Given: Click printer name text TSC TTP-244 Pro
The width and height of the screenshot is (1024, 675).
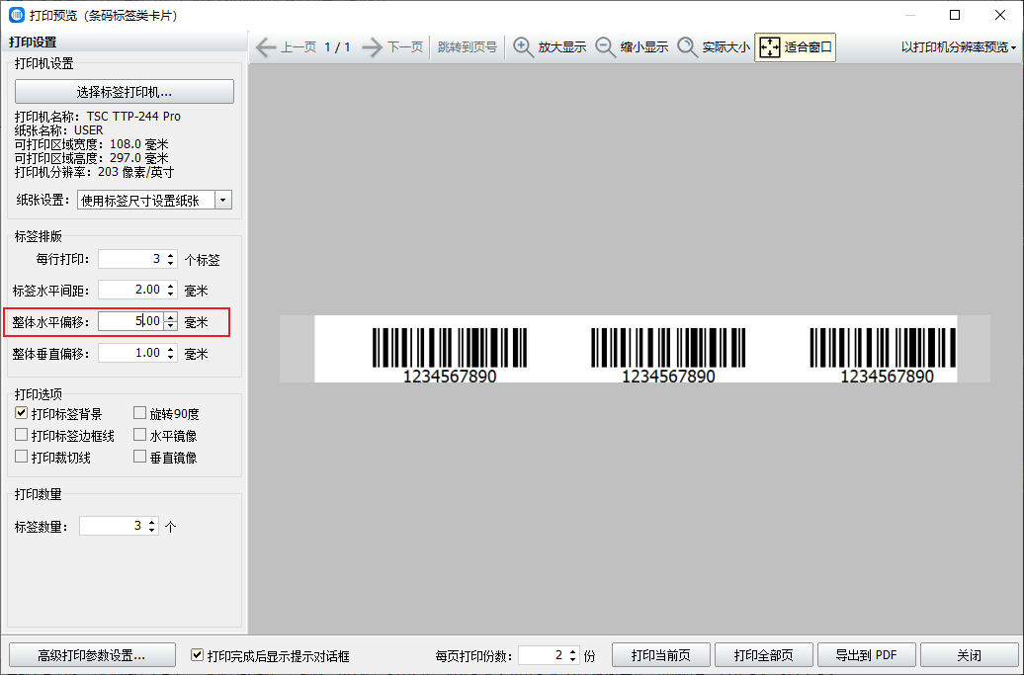Looking at the screenshot, I should [133, 117].
